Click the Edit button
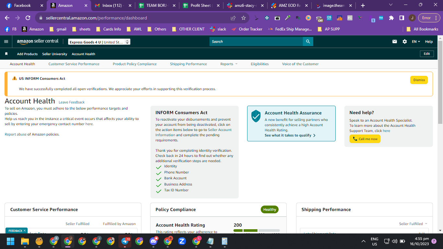This screenshot has width=443, height=249. coord(427,54)
